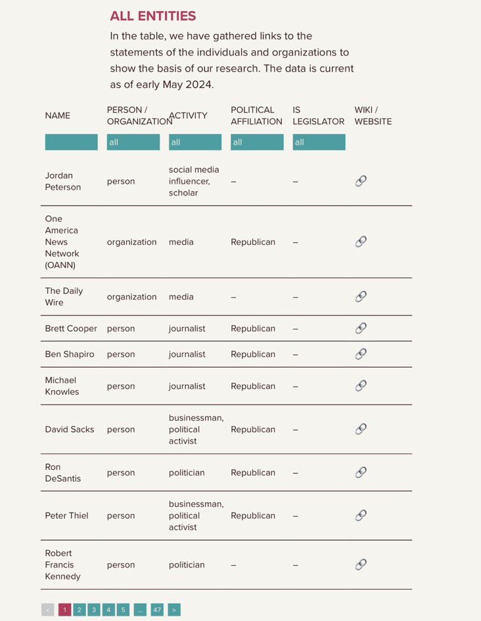Open the Person / Organization filter dropdown
Screen dimensions: 481x621
click(x=133, y=142)
